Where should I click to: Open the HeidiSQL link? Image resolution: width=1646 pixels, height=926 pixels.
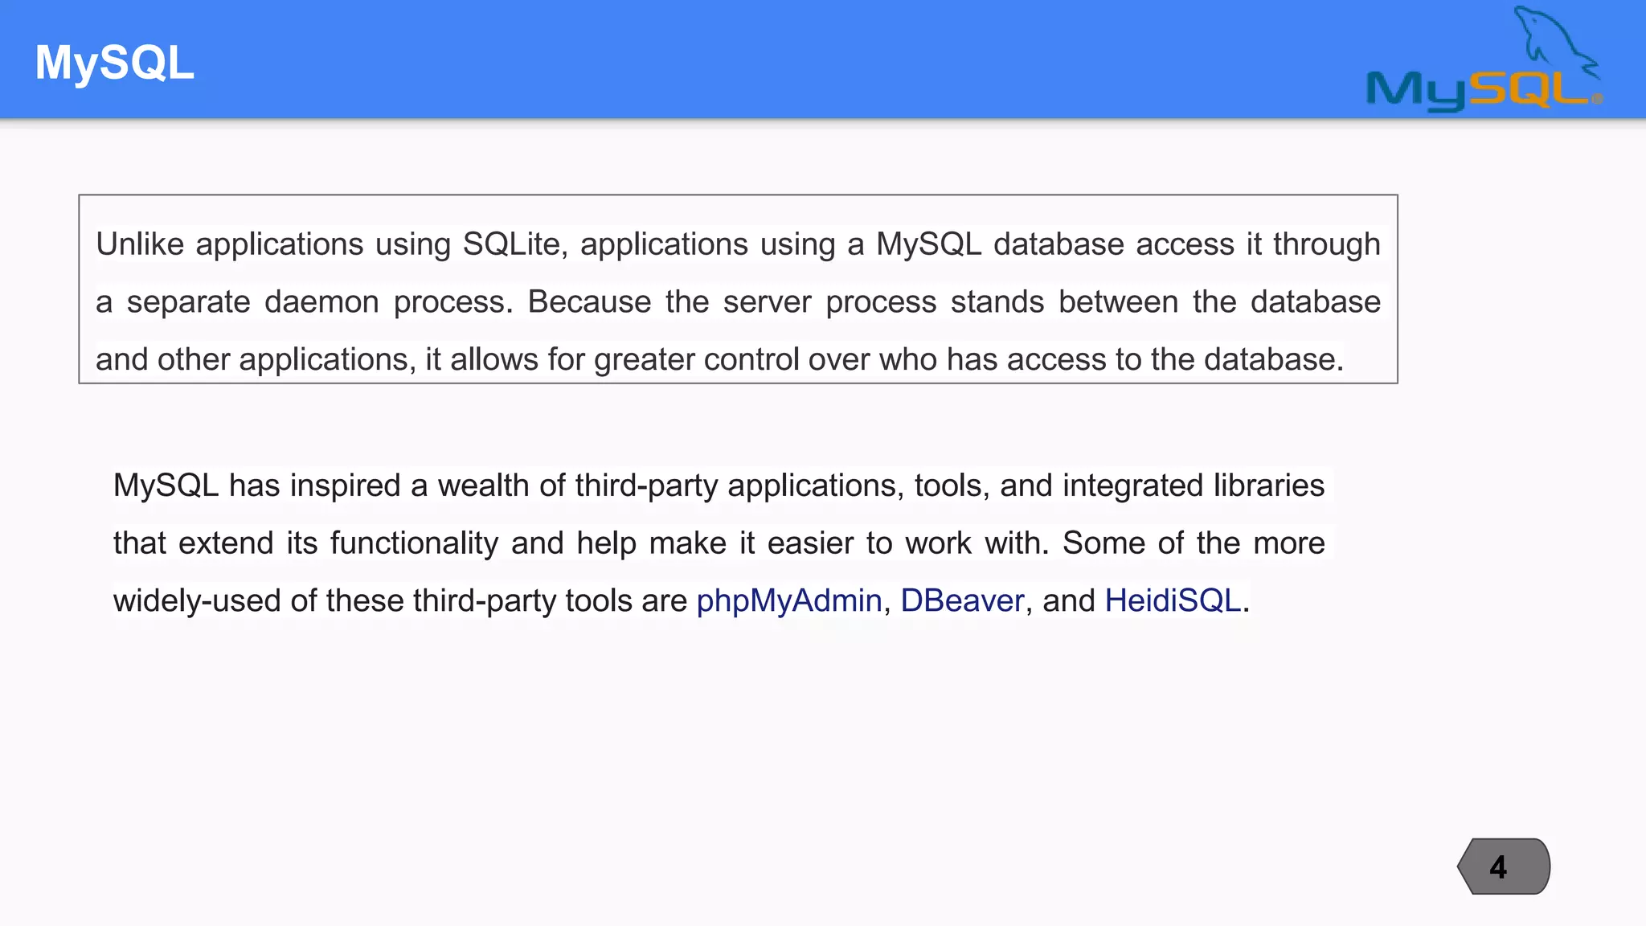tap(1173, 600)
